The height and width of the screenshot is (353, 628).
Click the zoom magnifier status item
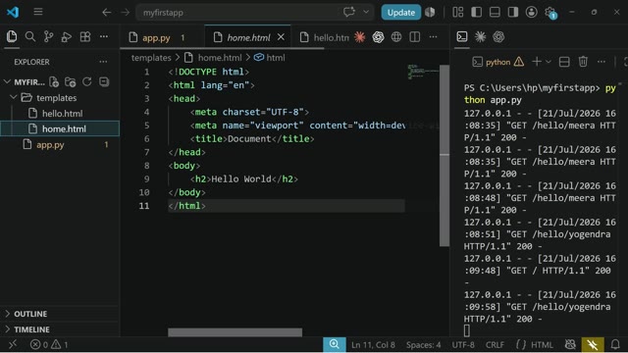click(334, 344)
